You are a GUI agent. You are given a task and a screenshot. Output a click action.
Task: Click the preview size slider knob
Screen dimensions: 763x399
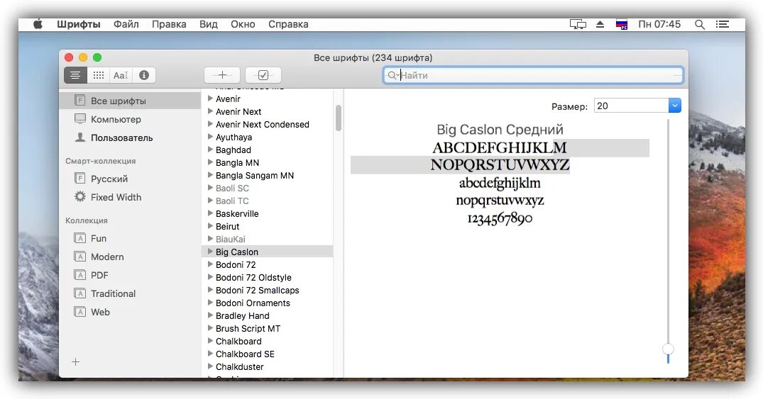tap(668, 349)
